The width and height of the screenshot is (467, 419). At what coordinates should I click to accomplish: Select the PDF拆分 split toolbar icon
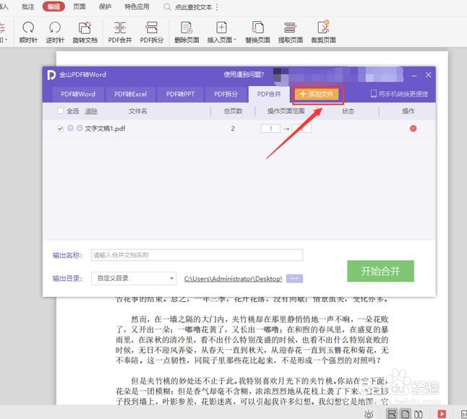coord(152,32)
